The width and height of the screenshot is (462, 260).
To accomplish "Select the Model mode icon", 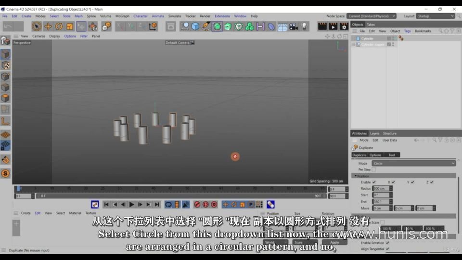I will (5, 54).
